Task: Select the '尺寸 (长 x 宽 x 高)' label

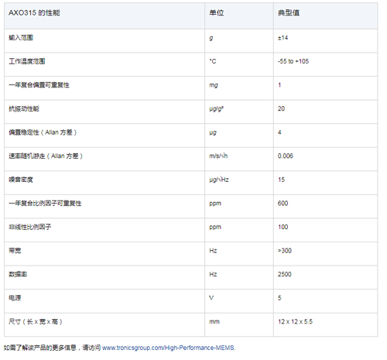Action: (36, 321)
